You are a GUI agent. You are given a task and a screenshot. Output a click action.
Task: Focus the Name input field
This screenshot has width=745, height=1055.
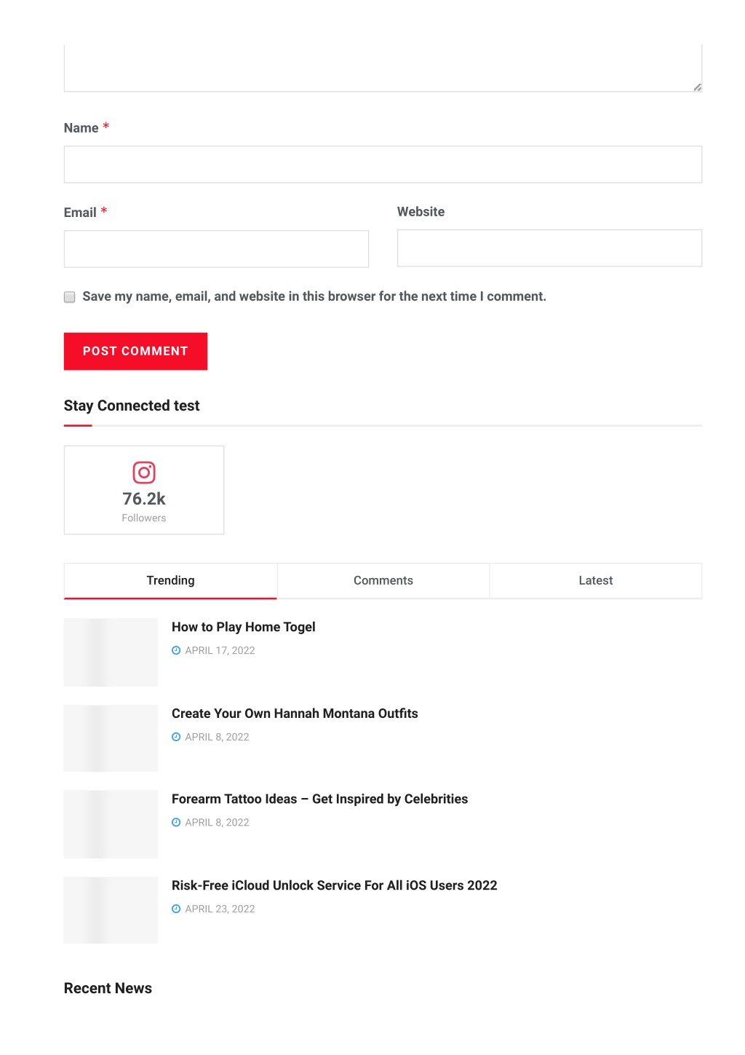coord(383,165)
